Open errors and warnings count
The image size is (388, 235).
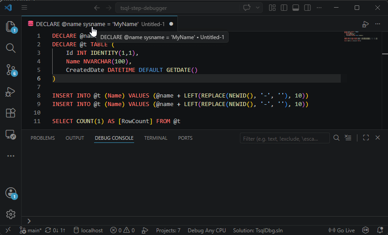click(122, 231)
